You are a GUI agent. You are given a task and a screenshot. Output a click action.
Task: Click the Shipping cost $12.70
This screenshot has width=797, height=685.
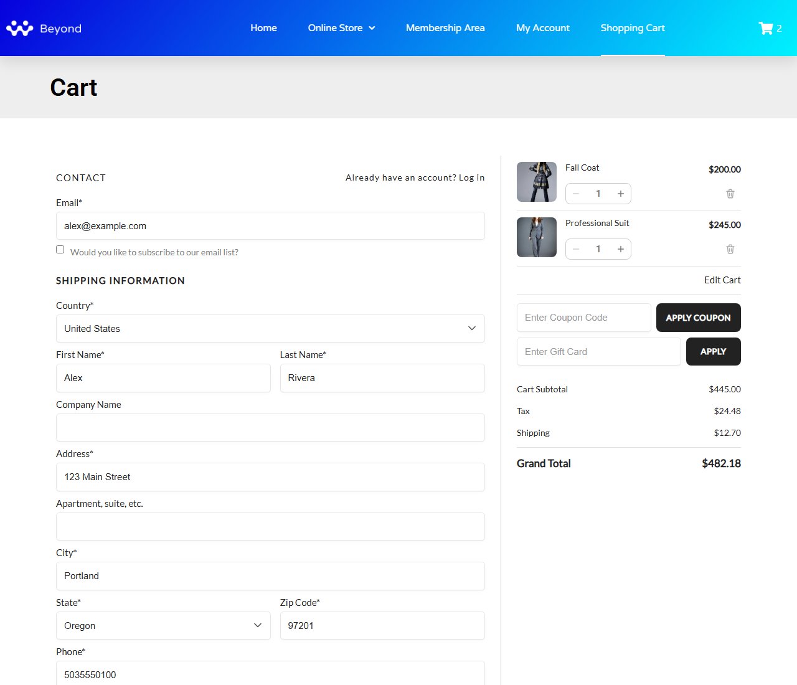(727, 433)
